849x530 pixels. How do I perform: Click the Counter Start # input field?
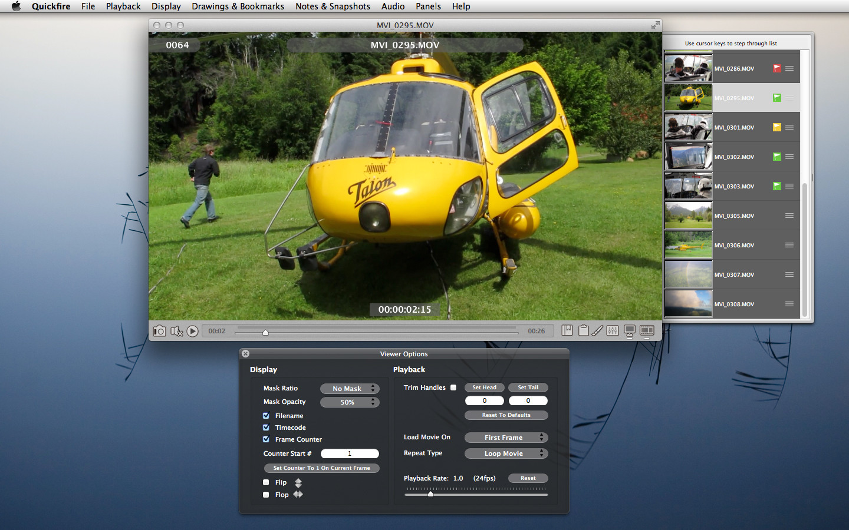(350, 453)
